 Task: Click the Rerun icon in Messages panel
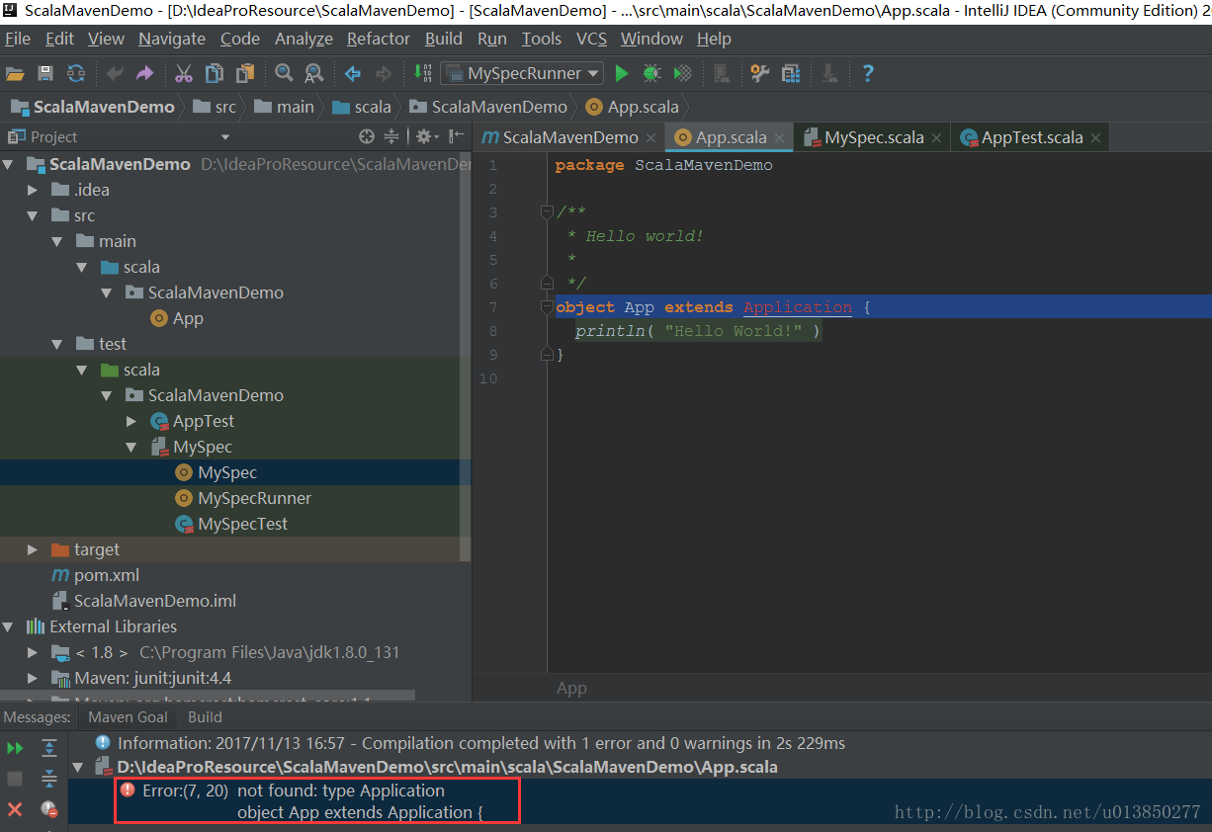click(x=15, y=748)
